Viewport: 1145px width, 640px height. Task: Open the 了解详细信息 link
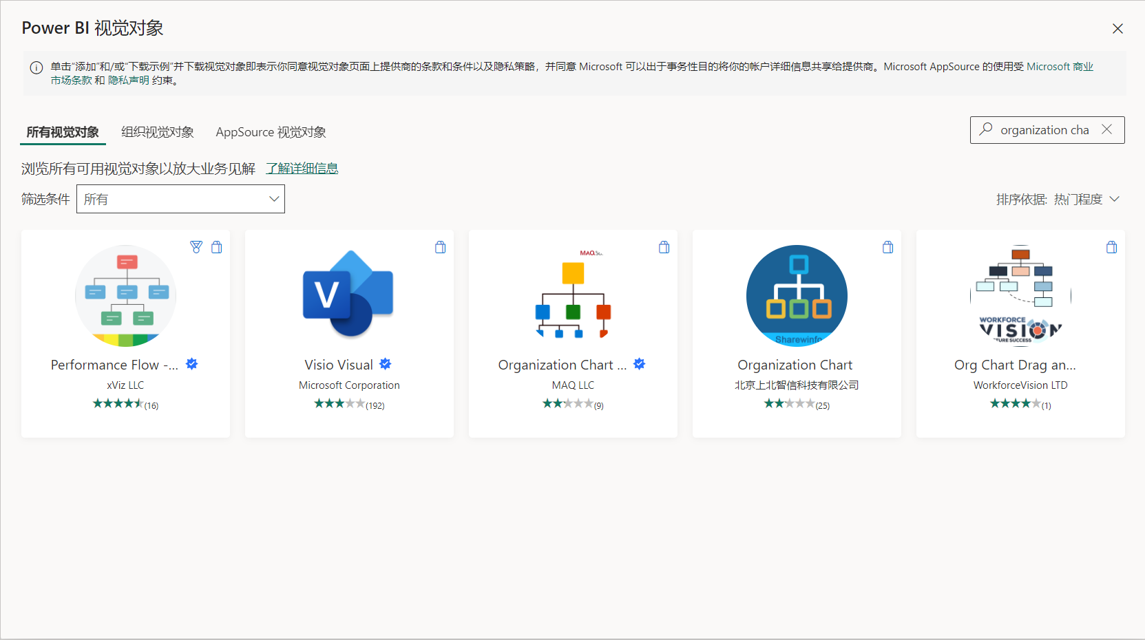tap(302, 169)
